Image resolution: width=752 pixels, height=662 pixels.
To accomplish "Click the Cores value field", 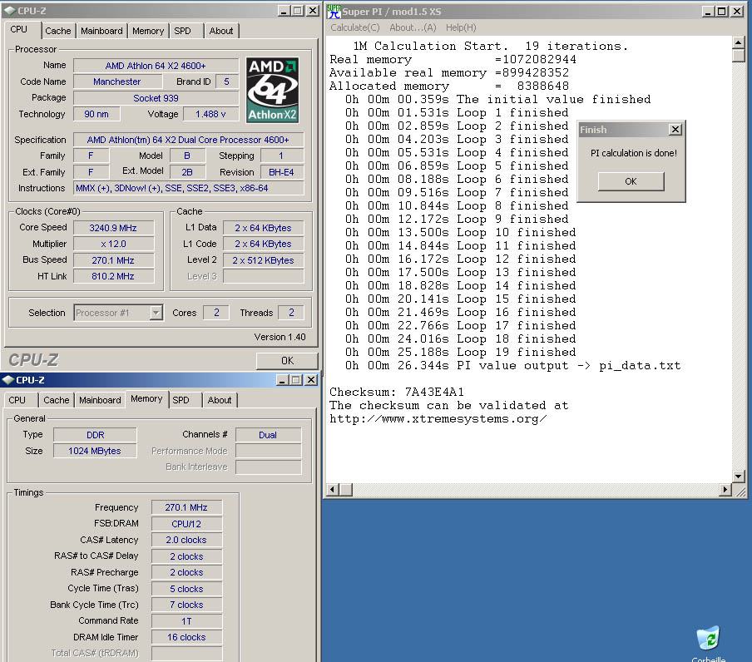I will [x=216, y=313].
